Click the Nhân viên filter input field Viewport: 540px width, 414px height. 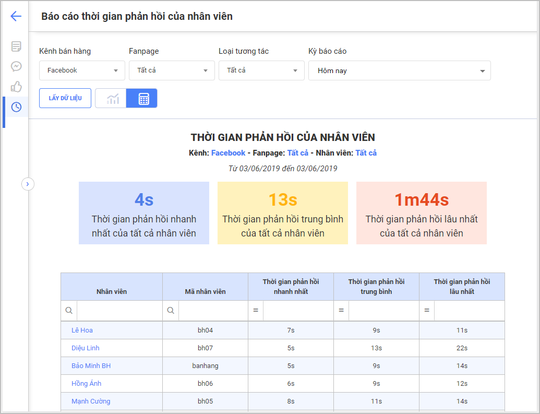pos(119,310)
